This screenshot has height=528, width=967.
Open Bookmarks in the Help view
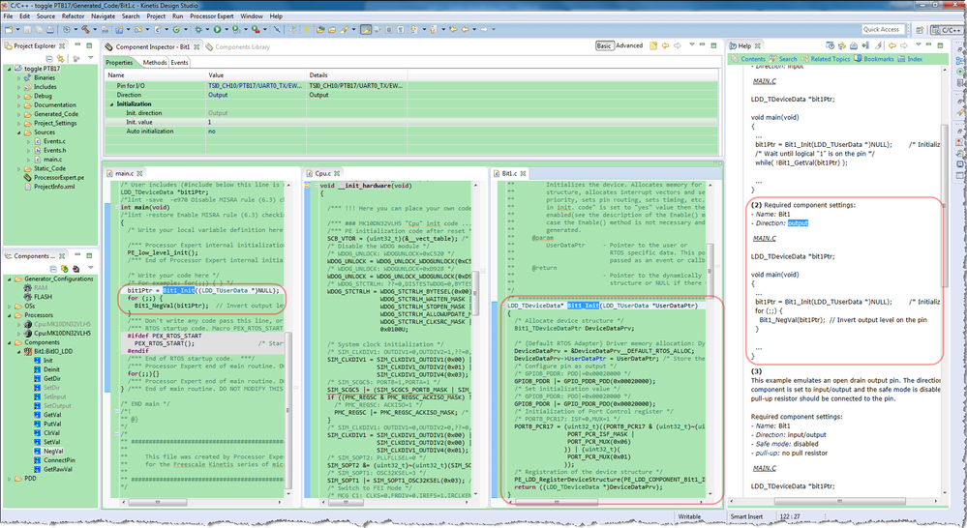pos(878,59)
